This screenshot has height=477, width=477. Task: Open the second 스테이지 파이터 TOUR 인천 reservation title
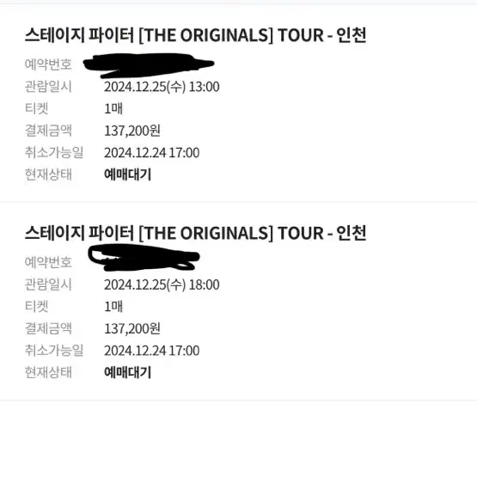tap(196, 233)
